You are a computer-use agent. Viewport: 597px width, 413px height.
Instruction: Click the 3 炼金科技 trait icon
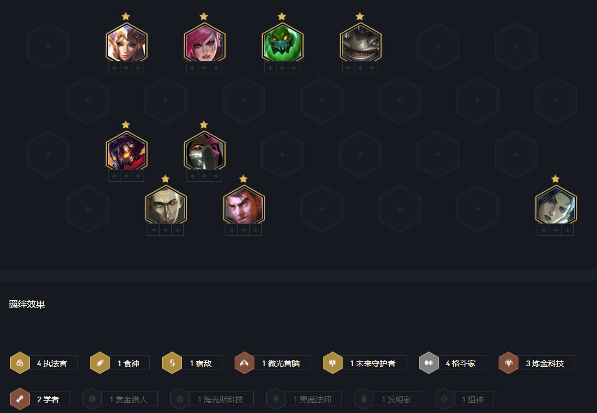click(x=508, y=363)
